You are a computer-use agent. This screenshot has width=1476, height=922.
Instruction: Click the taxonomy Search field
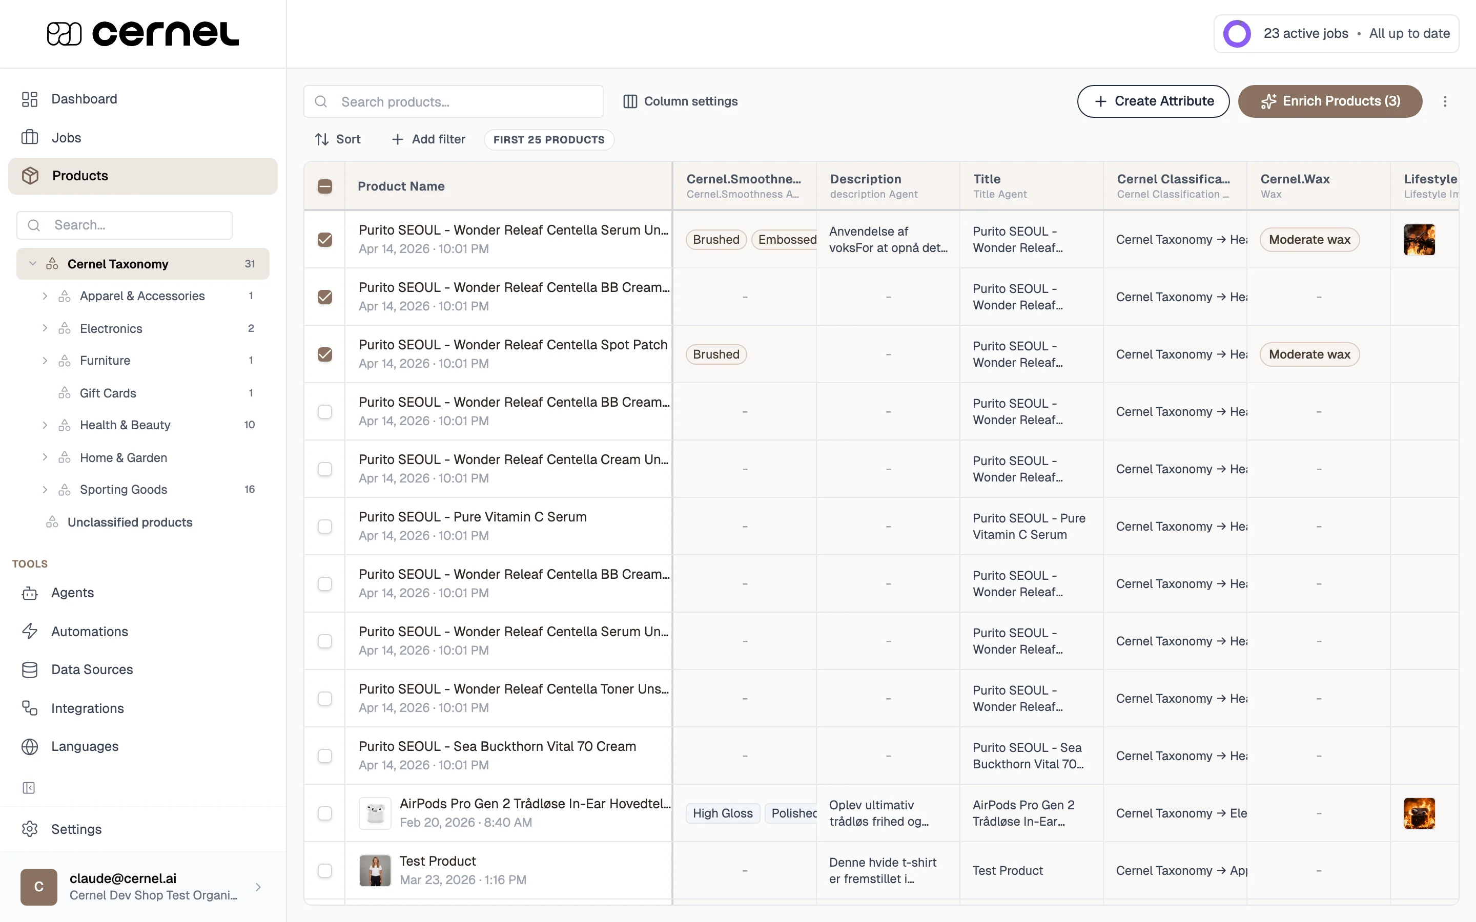click(124, 225)
